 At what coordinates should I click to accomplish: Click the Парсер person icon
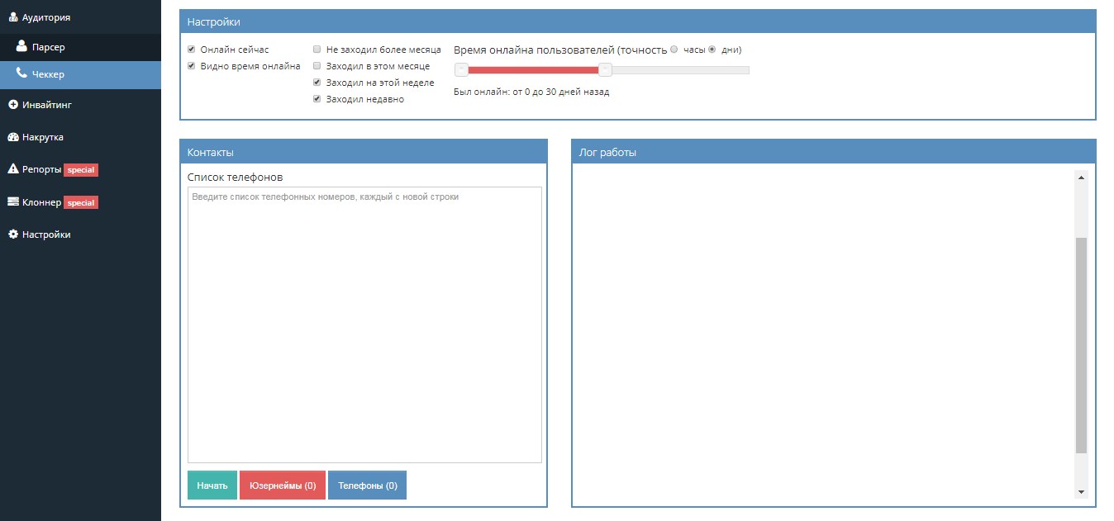[22, 47]
